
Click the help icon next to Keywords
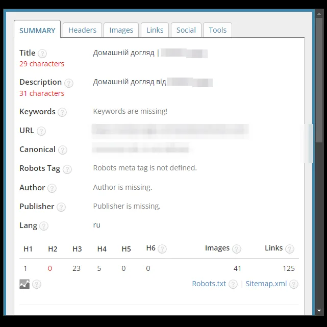coord(62,112)
